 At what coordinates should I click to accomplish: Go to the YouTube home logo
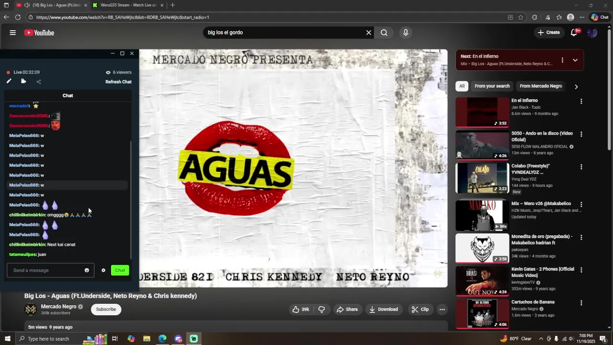click(x=39, y=33)
